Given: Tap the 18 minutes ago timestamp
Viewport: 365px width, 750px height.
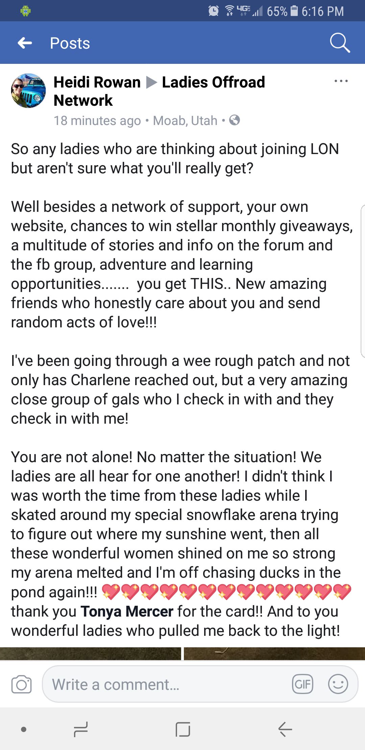Looking at the screenshot, I should [97, 121].
